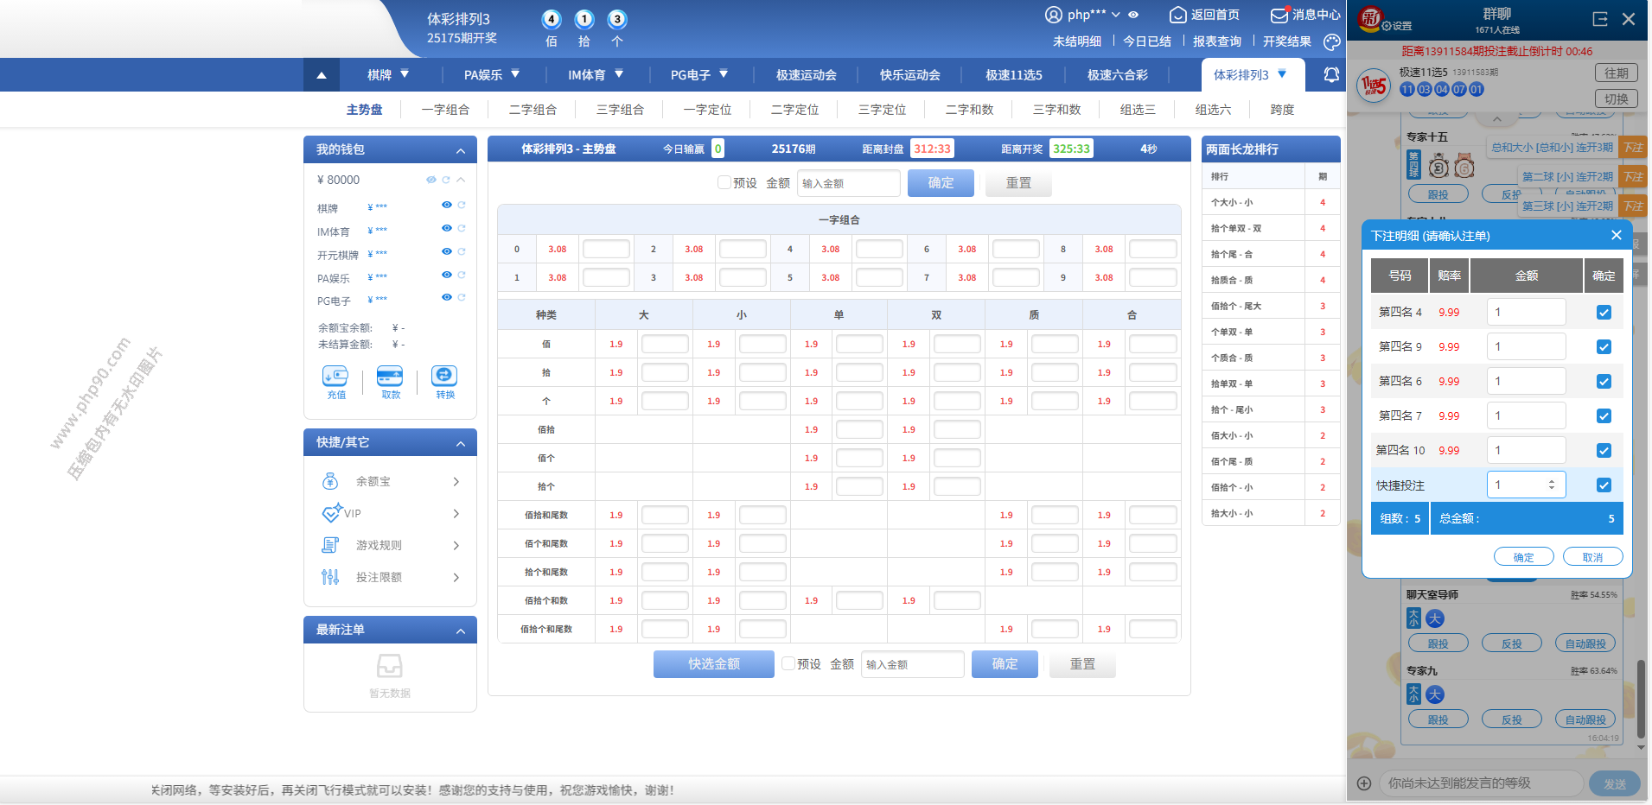The width and height of the screenshot is (1652, 805).
Task: Collapse the 我的钱包 panel
Action: tap(461, 150)
